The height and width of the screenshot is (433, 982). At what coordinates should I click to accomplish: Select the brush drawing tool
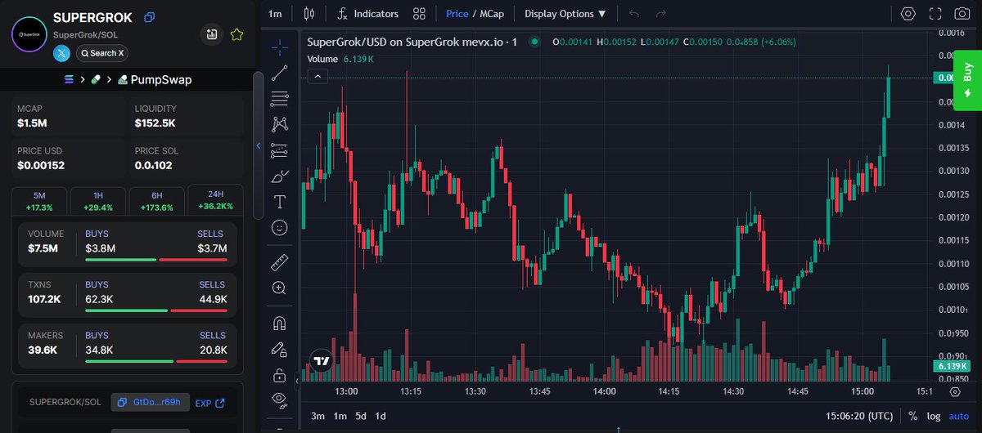point(280,176)
